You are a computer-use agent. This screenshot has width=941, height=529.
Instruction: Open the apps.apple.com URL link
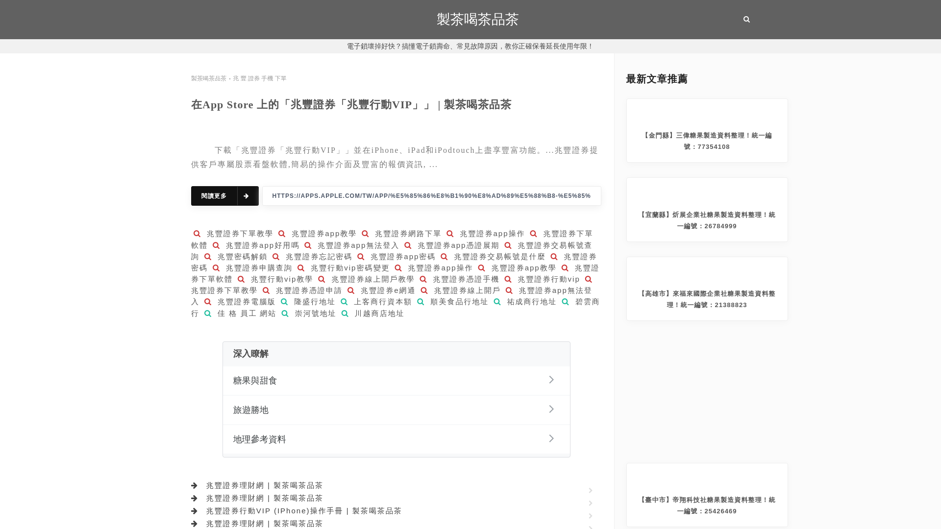click(x=431, y=196)
